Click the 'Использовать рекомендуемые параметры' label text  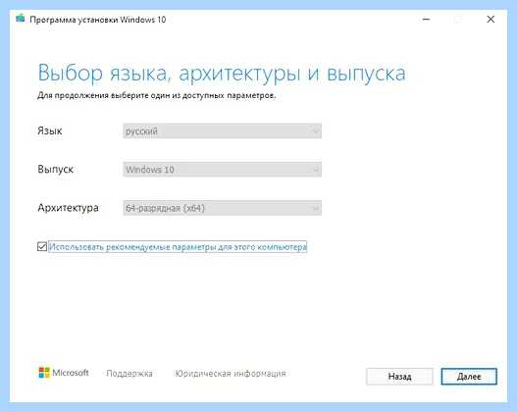click(178, 246)
